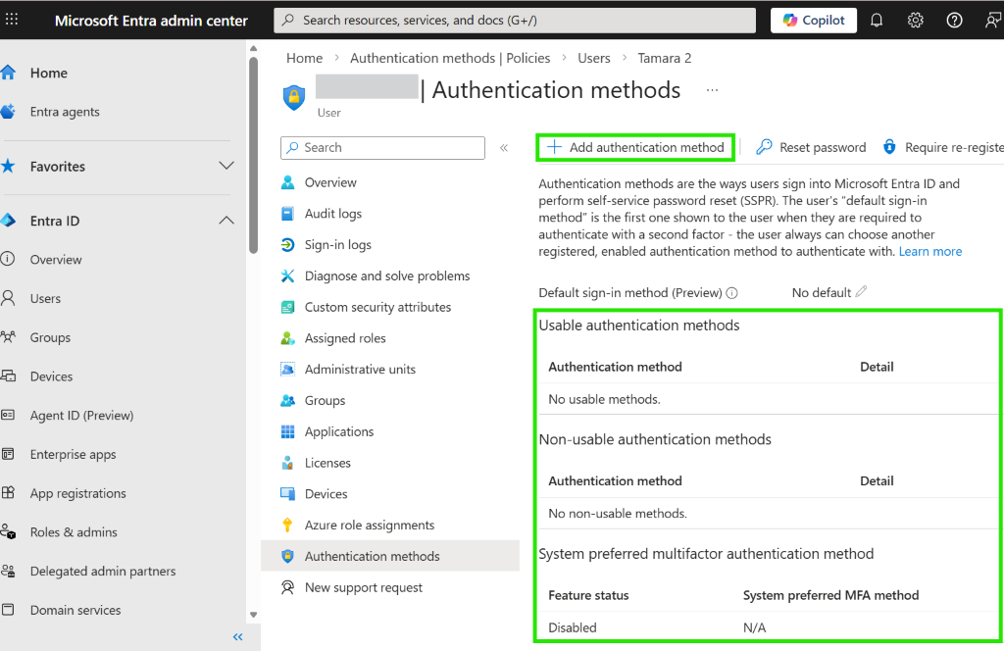1004x651 pixels.
Task: Go to Authentication methods | Policies breadcrumb
Action: 450,58
